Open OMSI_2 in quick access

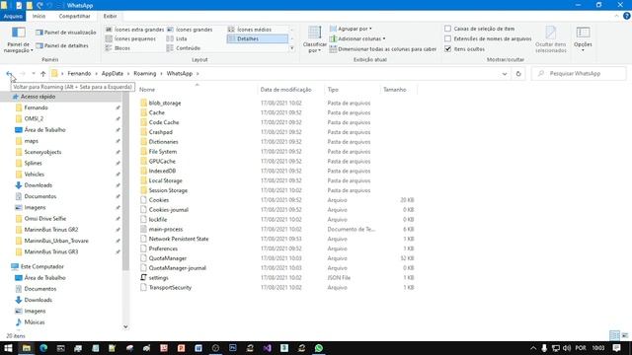pos(34,118)
